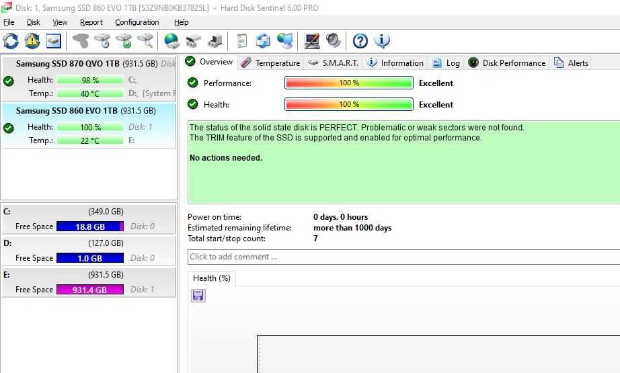
Task: Click the '0 days, 0 hours' power-on value
Action: click(x=340, y=217)
